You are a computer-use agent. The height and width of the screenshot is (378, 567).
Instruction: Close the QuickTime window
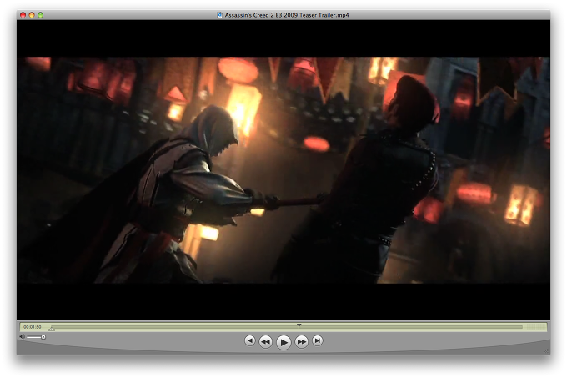tap(23, 15)
